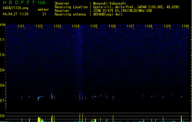Click the meteor echo near 1130

[182, 97]
